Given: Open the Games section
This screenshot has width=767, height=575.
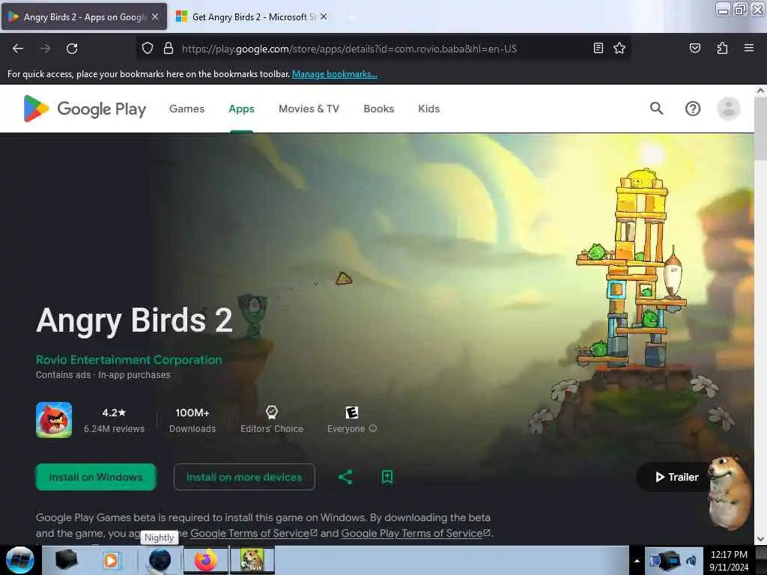Looking at the screenshot, I should click(187, 109).
